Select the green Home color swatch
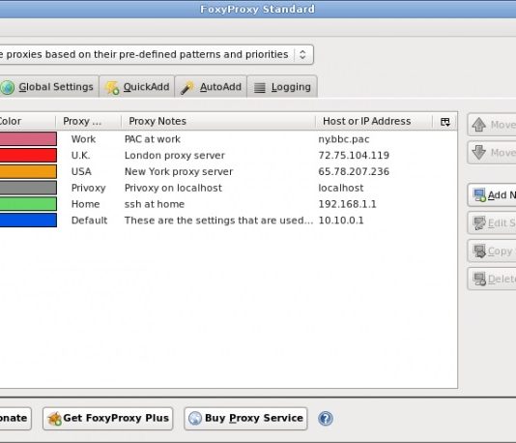Screen dimensions: 516x443 [x=28, y=204]
